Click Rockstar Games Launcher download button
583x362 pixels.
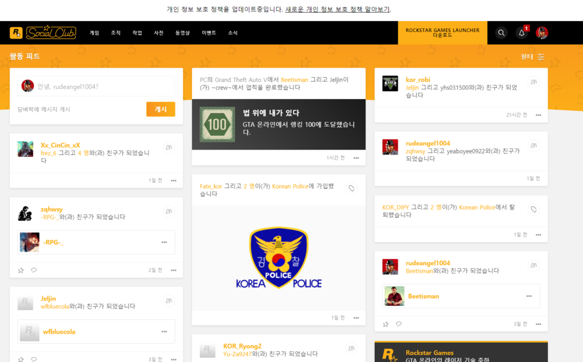pyautogui.click(x=442, y=33)
